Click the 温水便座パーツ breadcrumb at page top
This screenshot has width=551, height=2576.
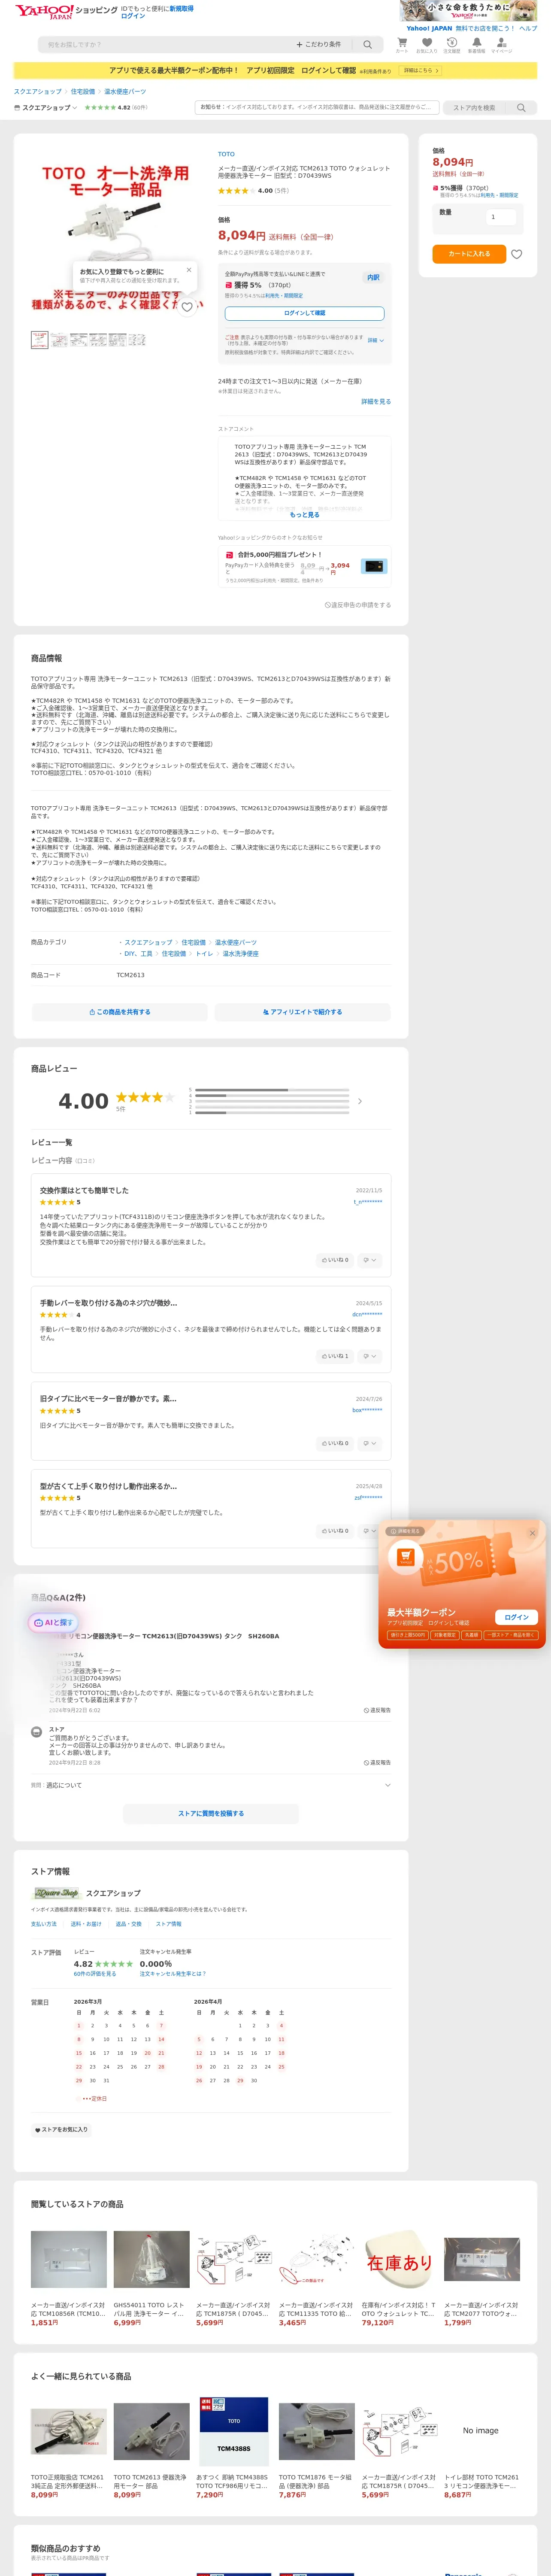(125, 92)
